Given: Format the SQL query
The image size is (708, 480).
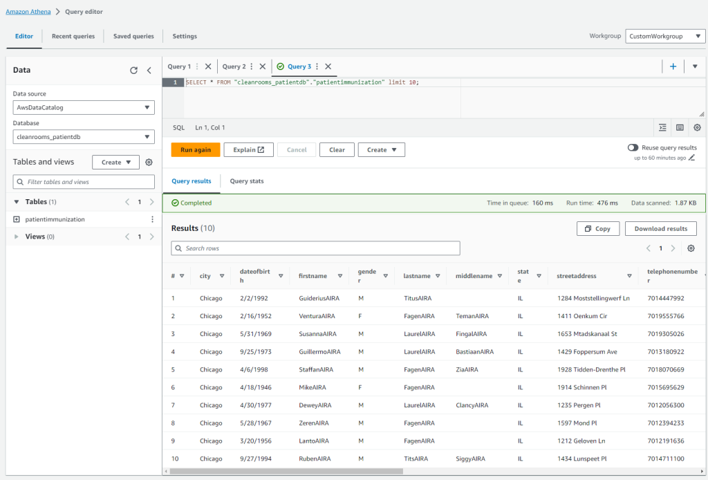Looking at the screenshot, I should pos(662,128).
